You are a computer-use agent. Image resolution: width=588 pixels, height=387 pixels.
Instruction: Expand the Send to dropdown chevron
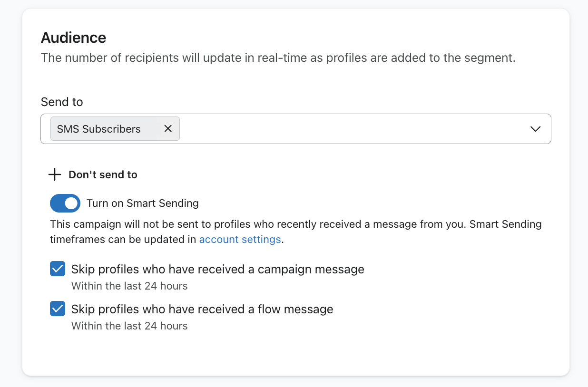pyautogui.click(x=535, y=129)
